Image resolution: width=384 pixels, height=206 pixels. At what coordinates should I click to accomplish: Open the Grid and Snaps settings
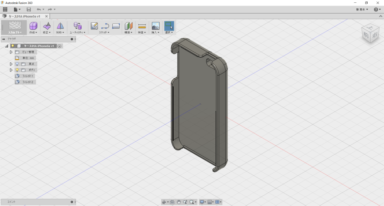point(210,202)
